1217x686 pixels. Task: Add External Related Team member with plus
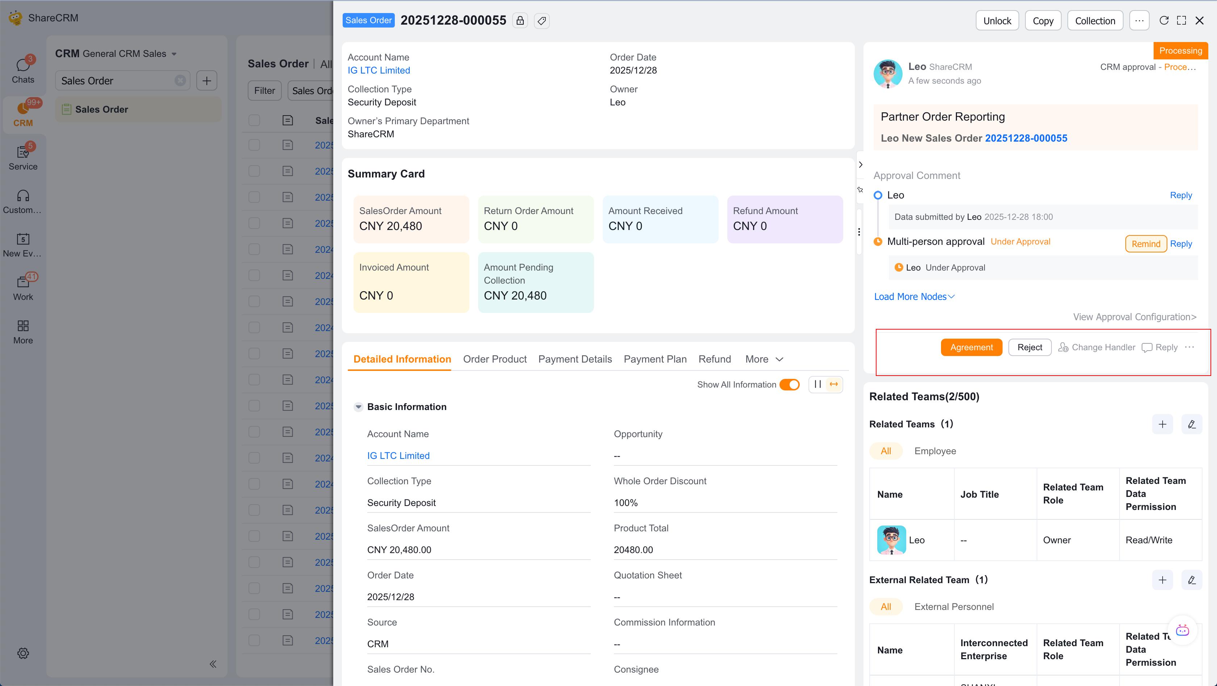(1163, 580)
